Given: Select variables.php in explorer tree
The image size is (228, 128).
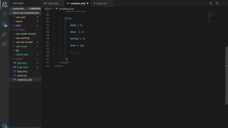Looking at the screenshot, I should (x=25, y=80).
